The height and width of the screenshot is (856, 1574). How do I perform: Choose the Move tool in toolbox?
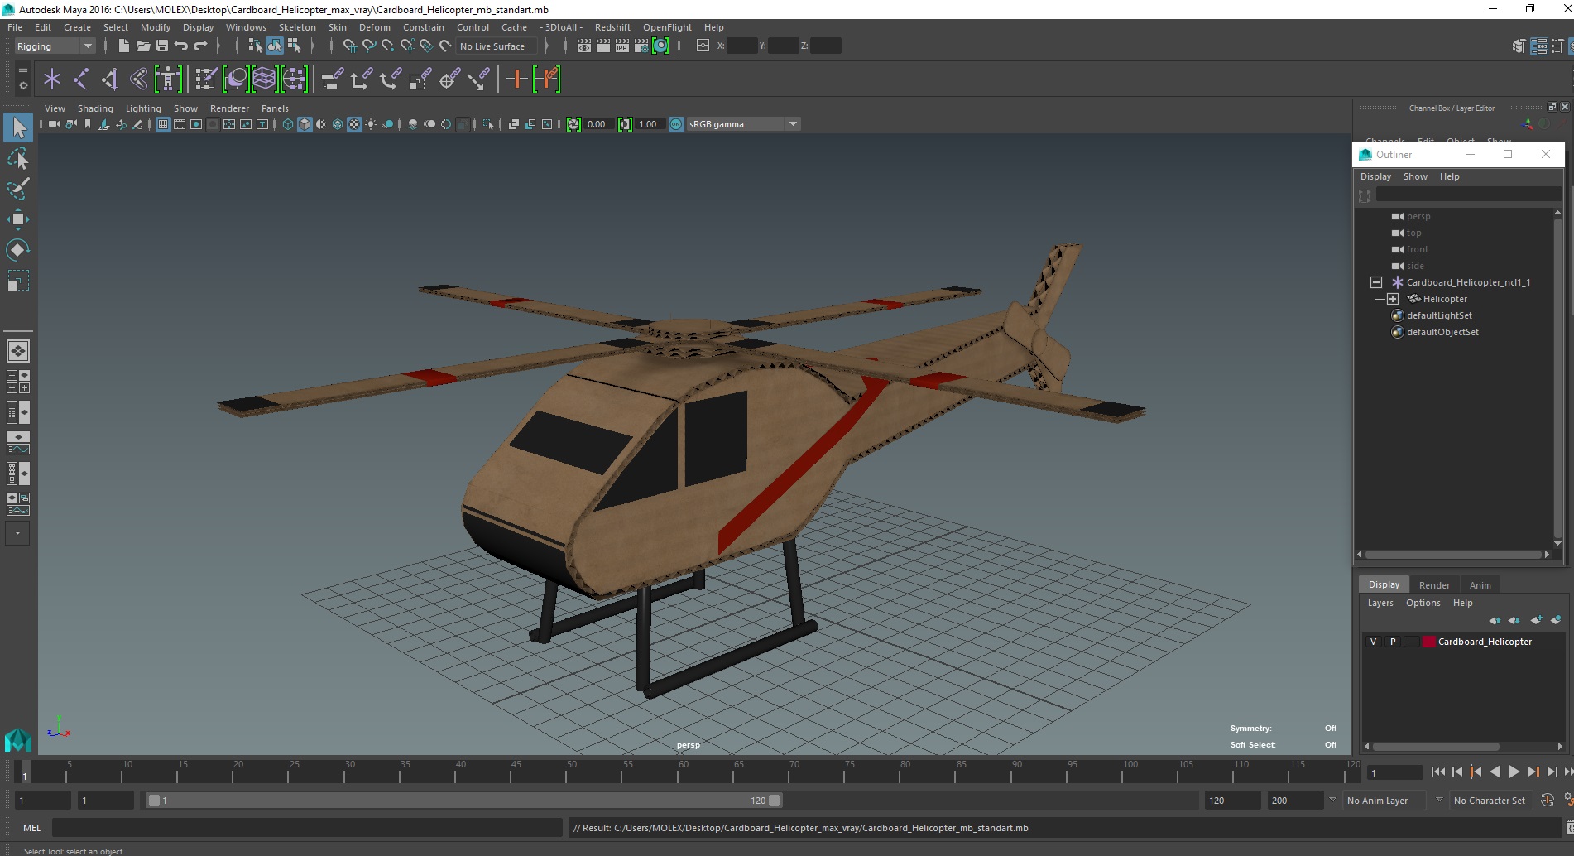[x=18, y=219]
